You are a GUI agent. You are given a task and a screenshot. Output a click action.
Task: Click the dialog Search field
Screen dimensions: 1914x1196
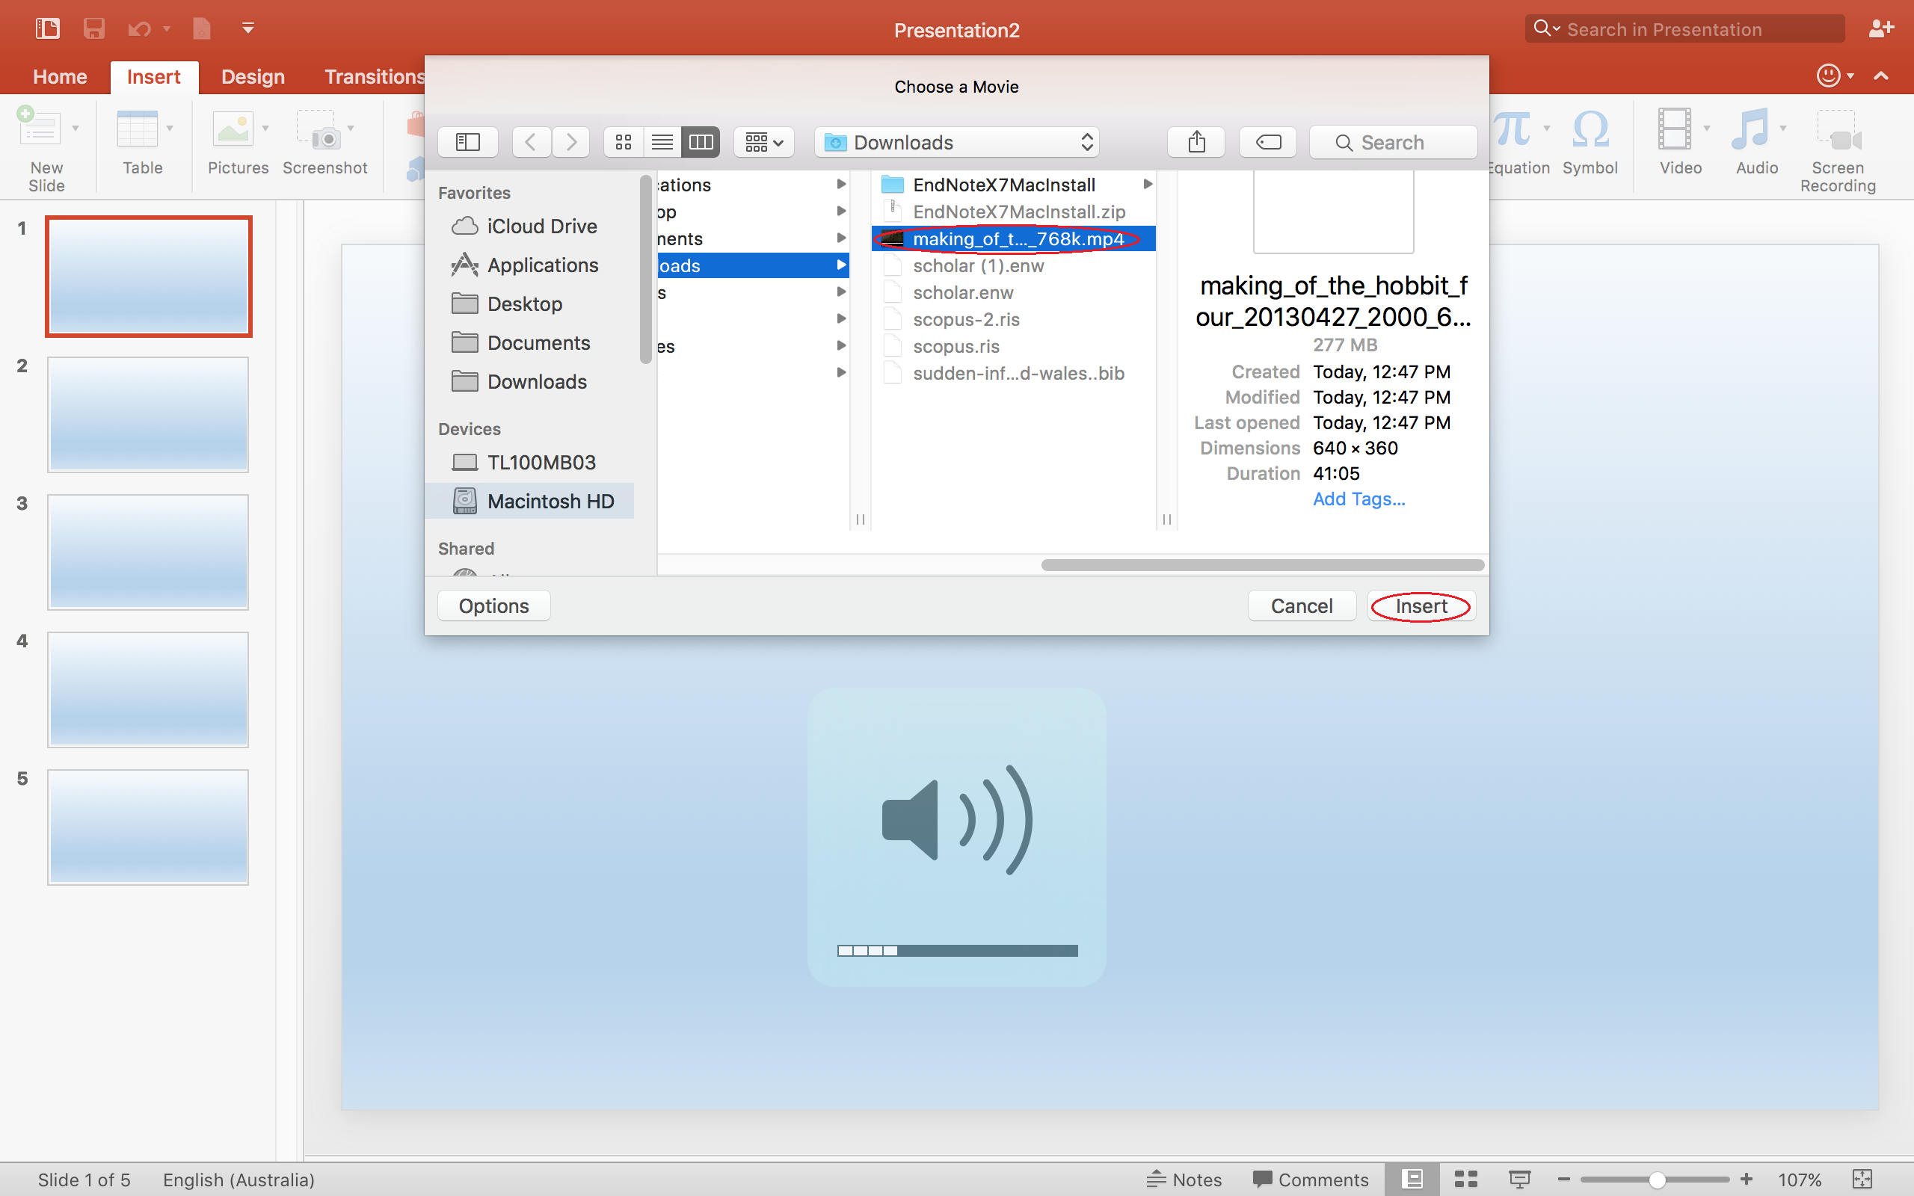pos(1393,142)
